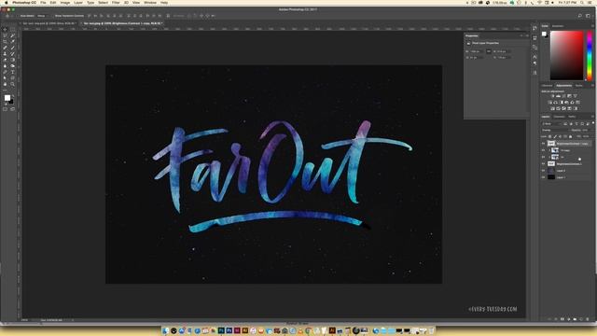This screenshot has height=336, width=597.
Task: Click the W field in Properties panel
Action: [x=477, y=51]
